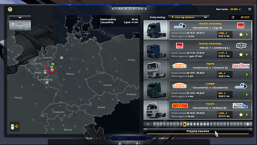This screenshot has height=145, width=257.
Task: Select the highlighted yellow page marker
Action: (x=184, y=124)
